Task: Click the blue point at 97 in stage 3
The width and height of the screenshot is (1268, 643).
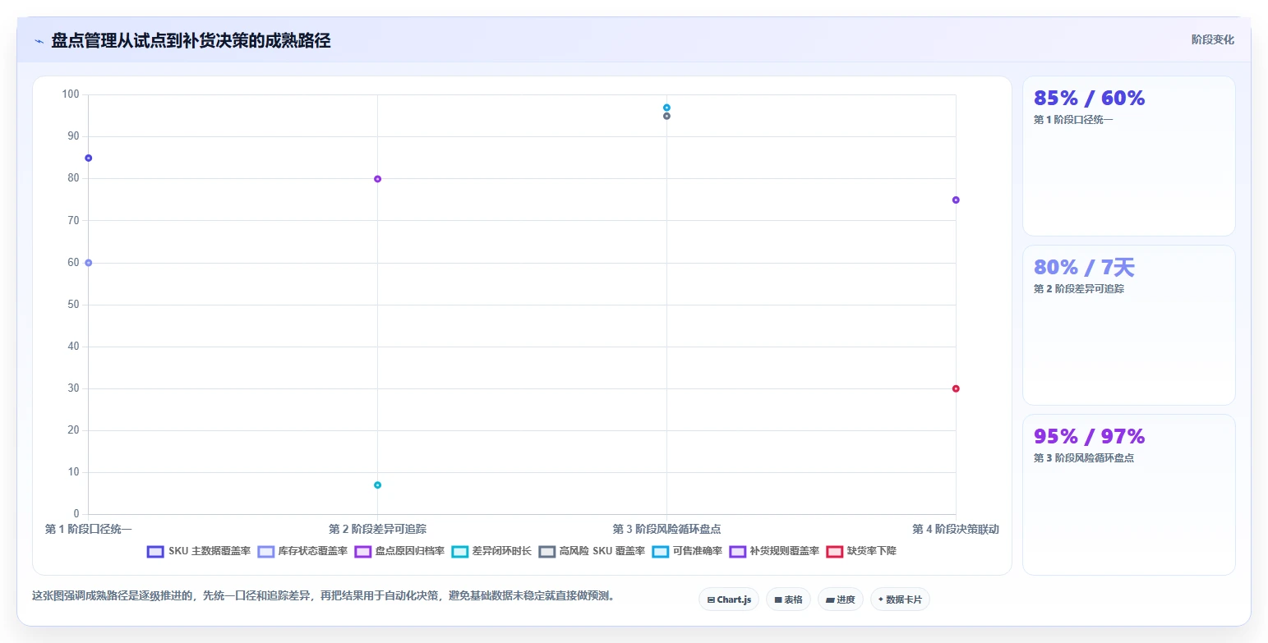Action: point(666,108)
